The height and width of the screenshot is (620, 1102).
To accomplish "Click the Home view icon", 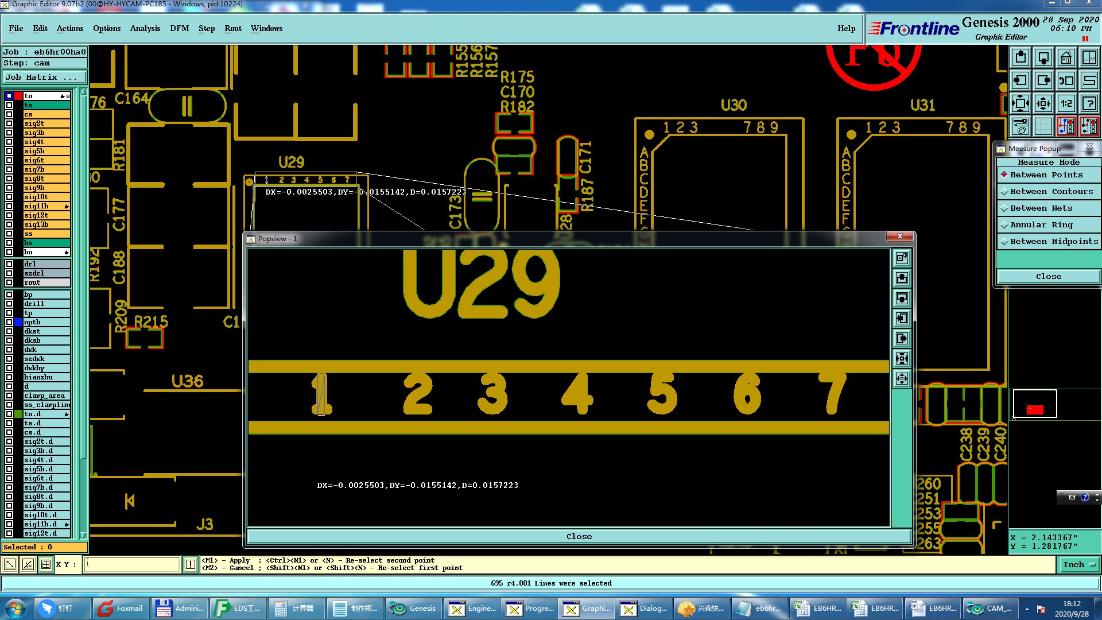I will [x=1066, y=57].
